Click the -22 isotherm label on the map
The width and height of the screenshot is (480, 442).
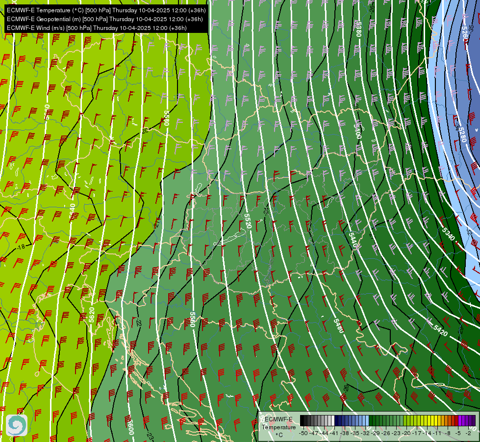[139, 323]
